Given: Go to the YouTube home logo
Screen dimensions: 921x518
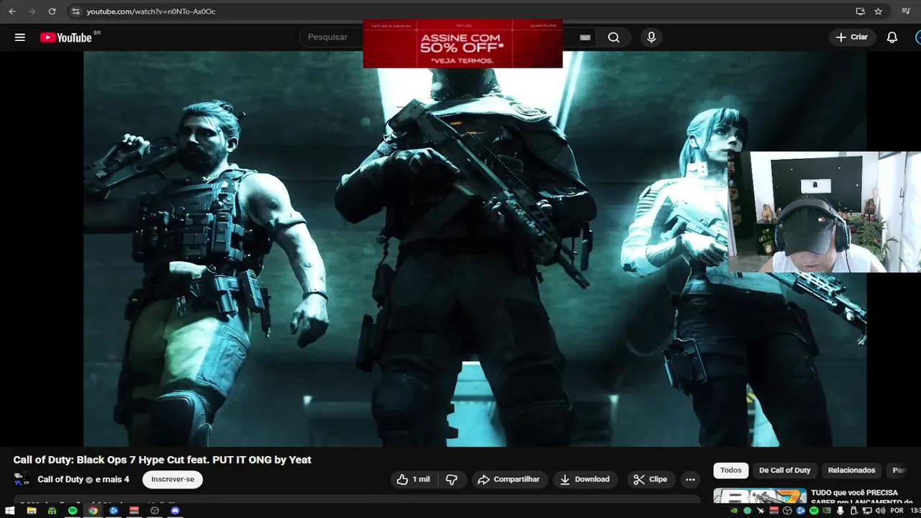Looking at the screenshot, I should pyautogui.click(x=66, y=37).
